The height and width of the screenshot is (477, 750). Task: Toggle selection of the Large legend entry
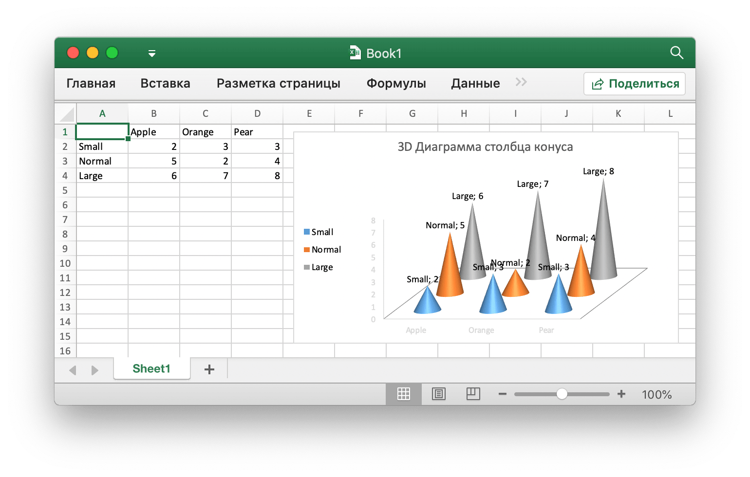tap(319, 267)
